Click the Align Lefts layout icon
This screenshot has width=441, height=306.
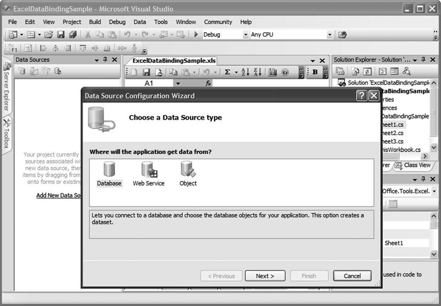click(x=43, y=48)
